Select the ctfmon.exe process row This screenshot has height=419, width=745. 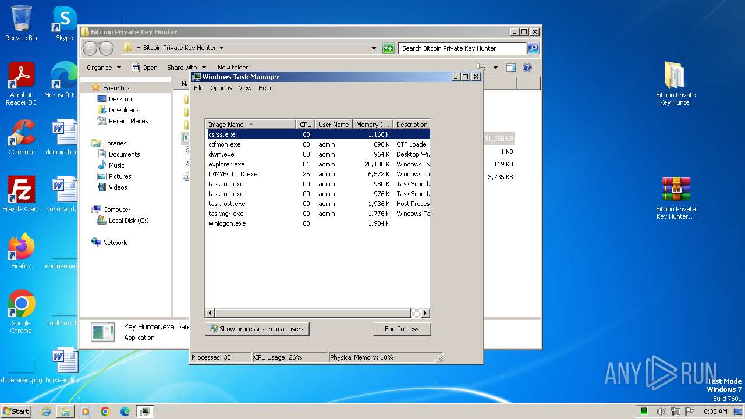(318, 144)
